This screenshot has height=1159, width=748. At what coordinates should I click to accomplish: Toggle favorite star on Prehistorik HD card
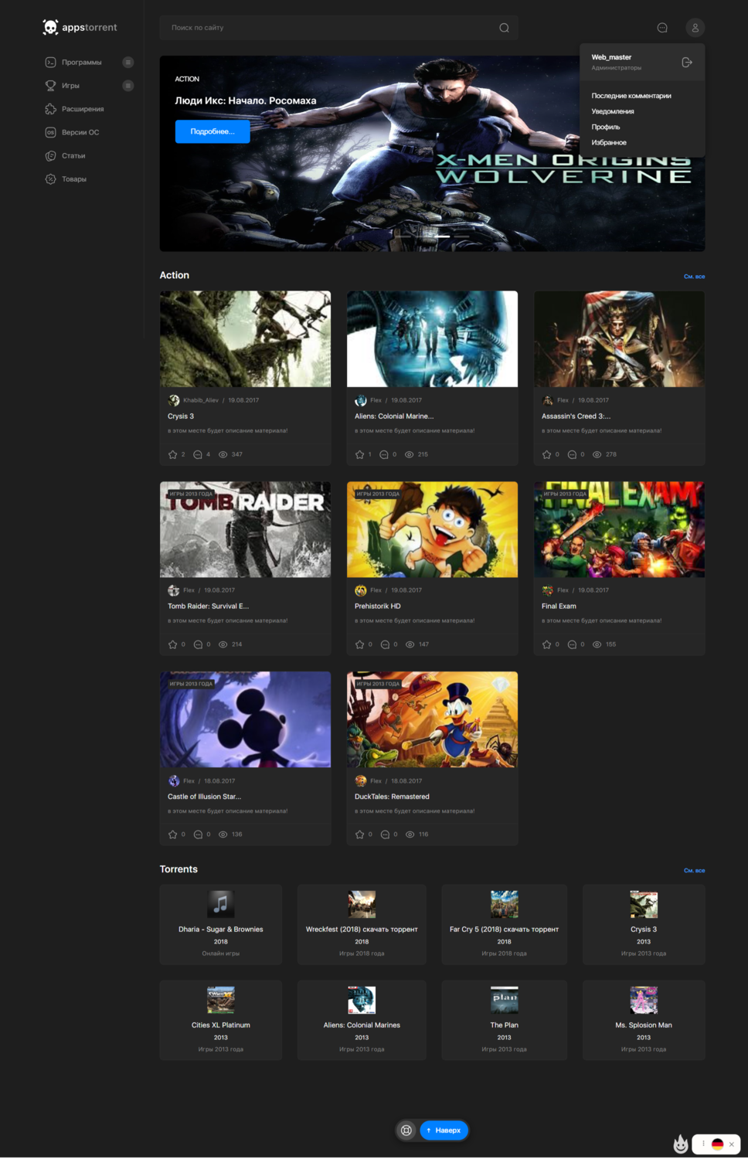(x=359, y=644)
